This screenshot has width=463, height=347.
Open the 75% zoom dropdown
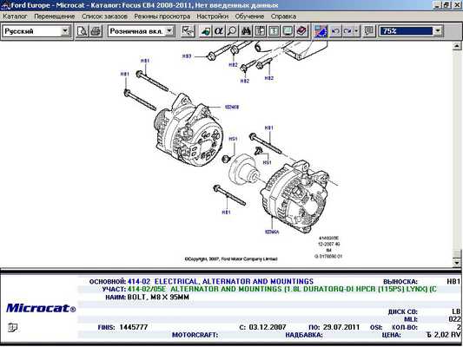438,30
